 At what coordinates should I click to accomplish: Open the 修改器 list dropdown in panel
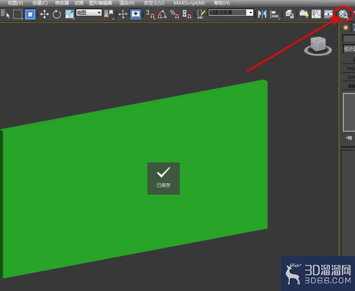[x=349, y=49]
